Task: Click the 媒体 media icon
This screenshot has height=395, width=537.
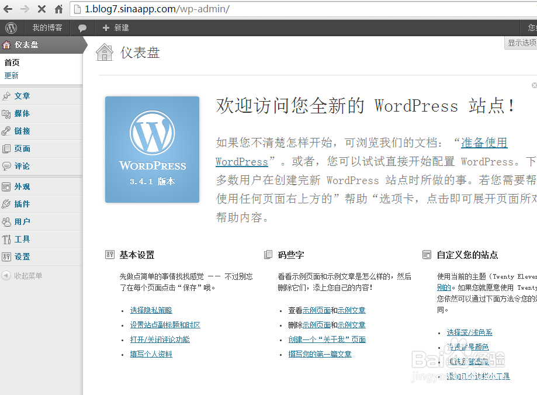Action: [6, 114]
